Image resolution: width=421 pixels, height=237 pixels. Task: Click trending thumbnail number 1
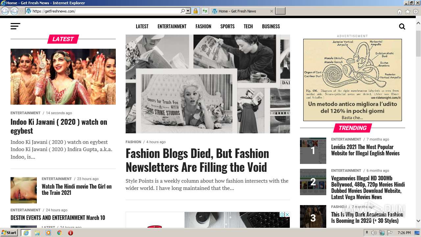point(313,151)
